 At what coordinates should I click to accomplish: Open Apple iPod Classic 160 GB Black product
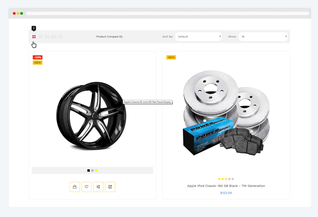226,186
